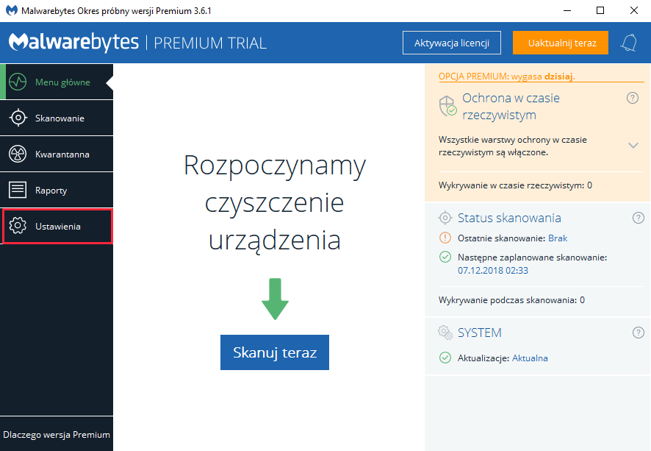The width and height of the screenshot is (651, 451).
Task: Start scan with Skanuj teraz button
Action: click(275, 352)
